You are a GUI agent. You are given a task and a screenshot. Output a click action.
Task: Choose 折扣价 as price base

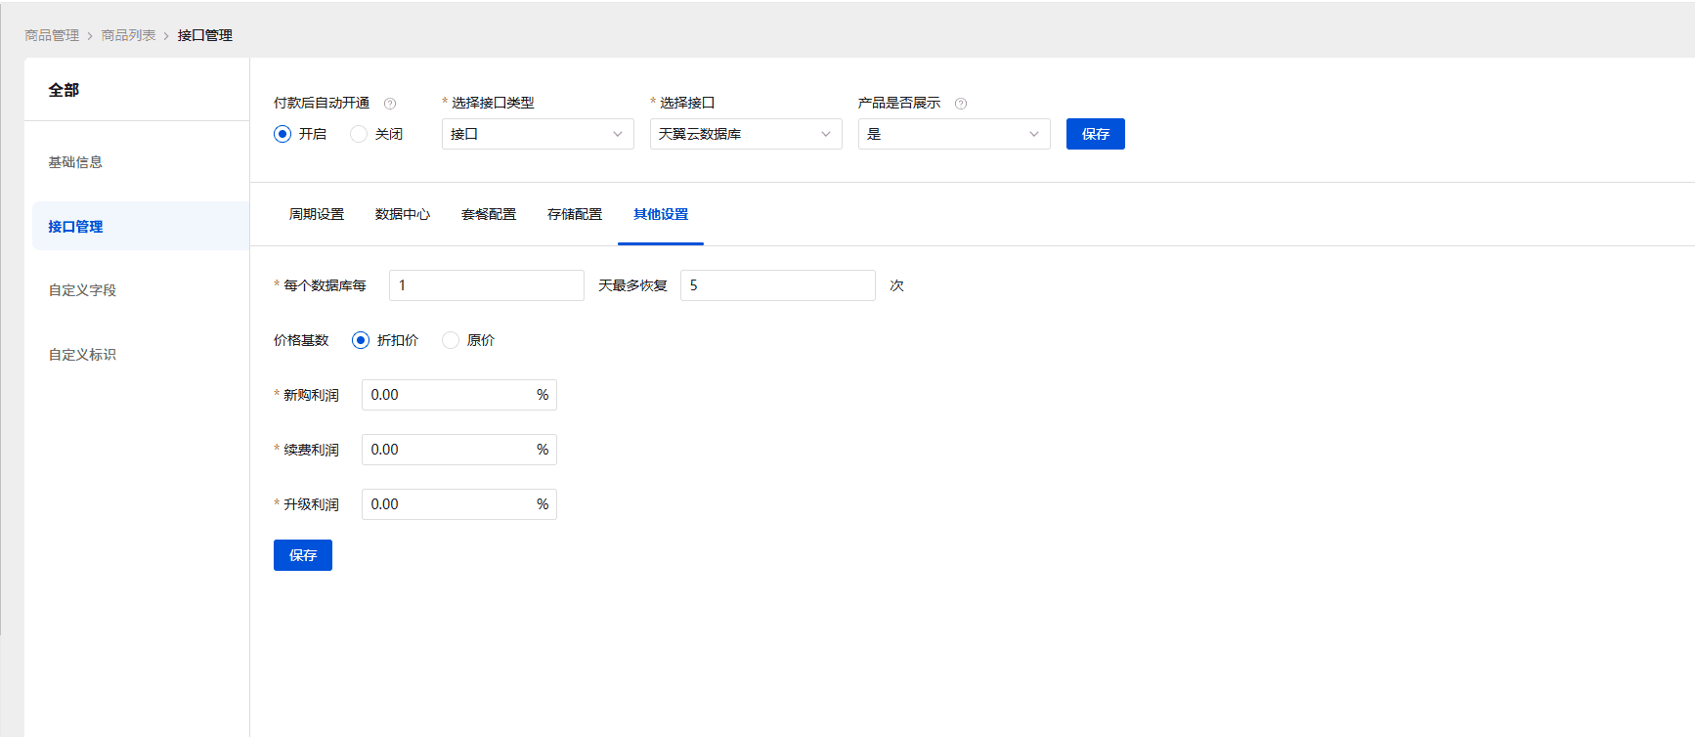click(x=361, y=340)
